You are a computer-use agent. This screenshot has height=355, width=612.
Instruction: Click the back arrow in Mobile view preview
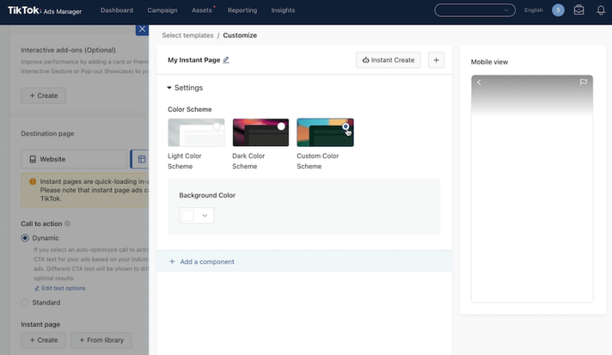click(x=480, y=83)
